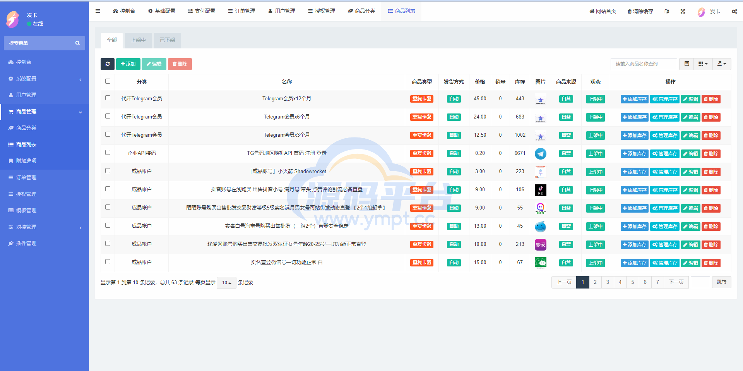This screenshot has width=743, height=371.
Task: Click 管理库存 for 抖音账号 product row
Action: coord(665,190)
